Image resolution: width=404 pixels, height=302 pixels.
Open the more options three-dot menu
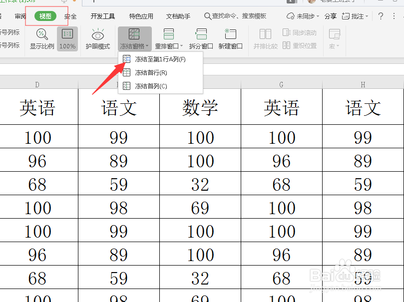pos(394,16)
